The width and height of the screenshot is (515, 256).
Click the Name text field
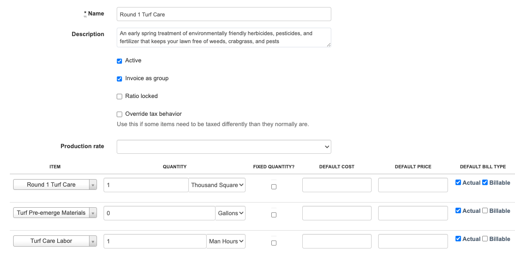point(224,15)
